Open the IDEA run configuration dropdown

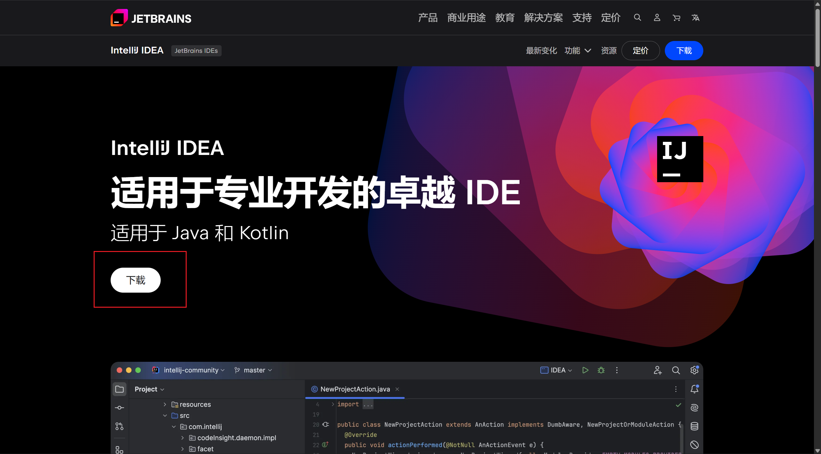[x=556, y=370]
